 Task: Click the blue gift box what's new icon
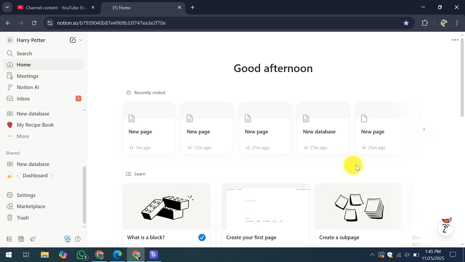[67, 239]
